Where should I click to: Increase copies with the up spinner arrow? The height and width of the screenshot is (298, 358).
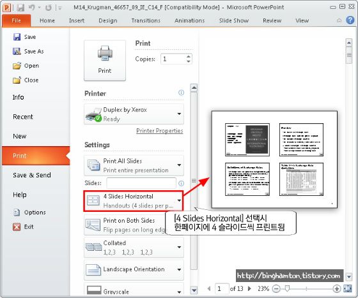tap(189, 57)
